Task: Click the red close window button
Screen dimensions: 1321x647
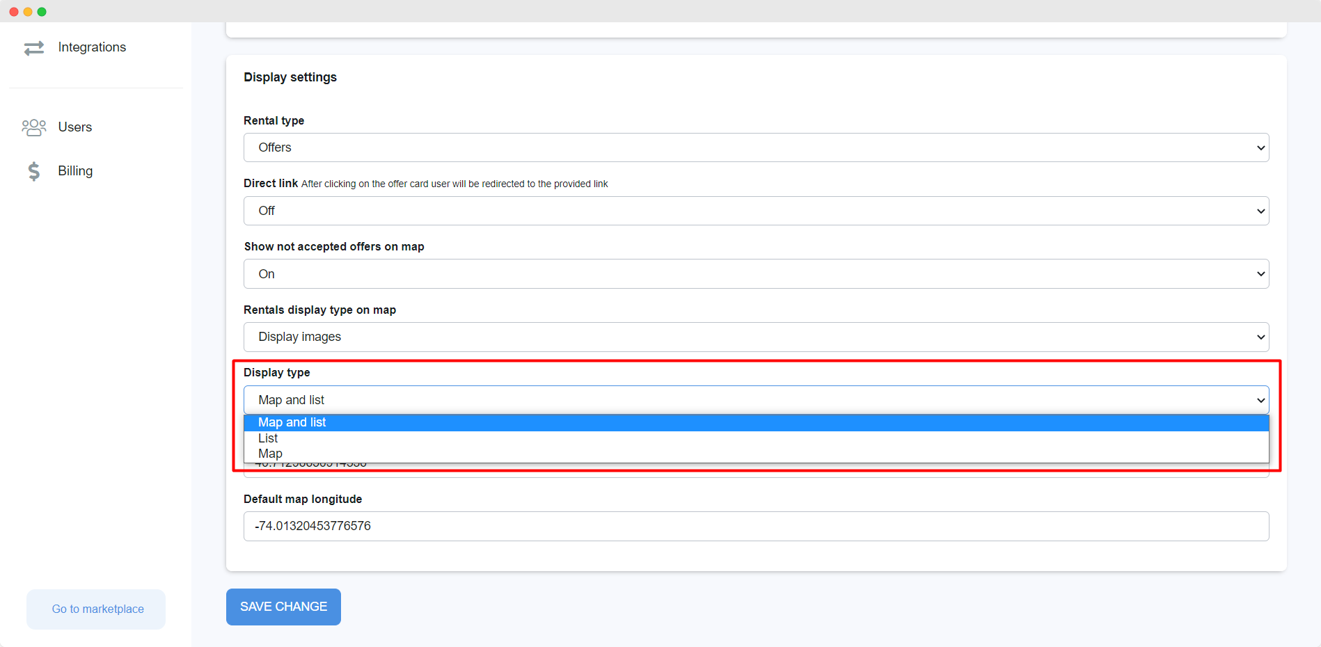Action: click(14, 12)
